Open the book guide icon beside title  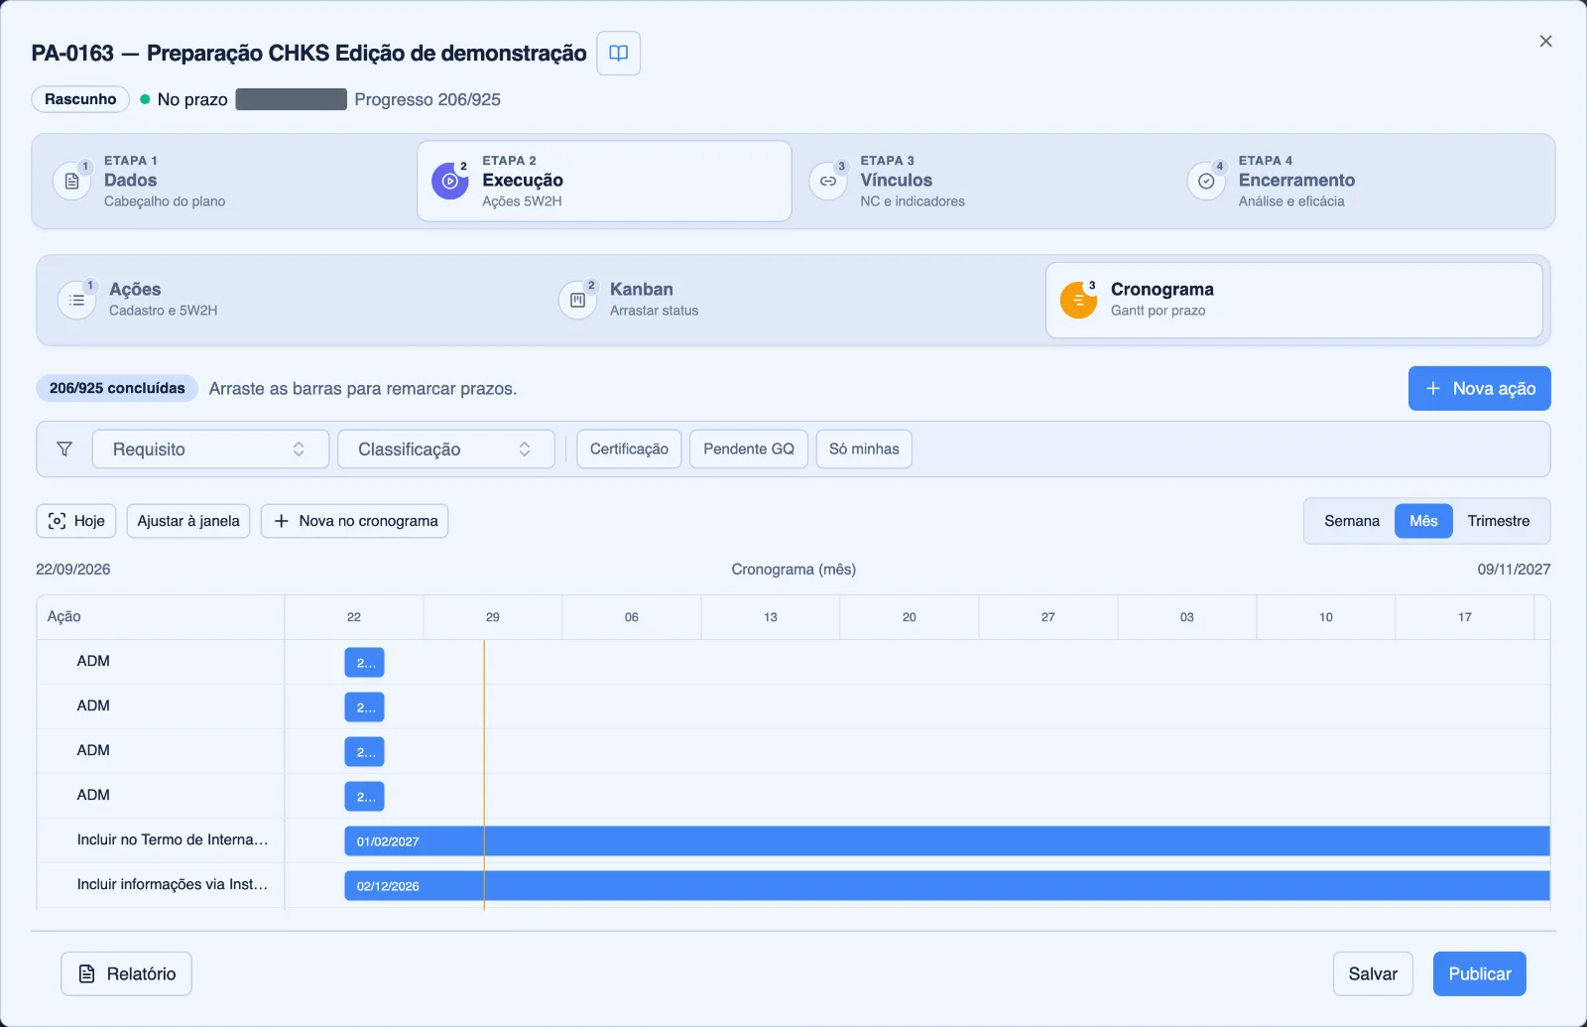coord(618,54)
